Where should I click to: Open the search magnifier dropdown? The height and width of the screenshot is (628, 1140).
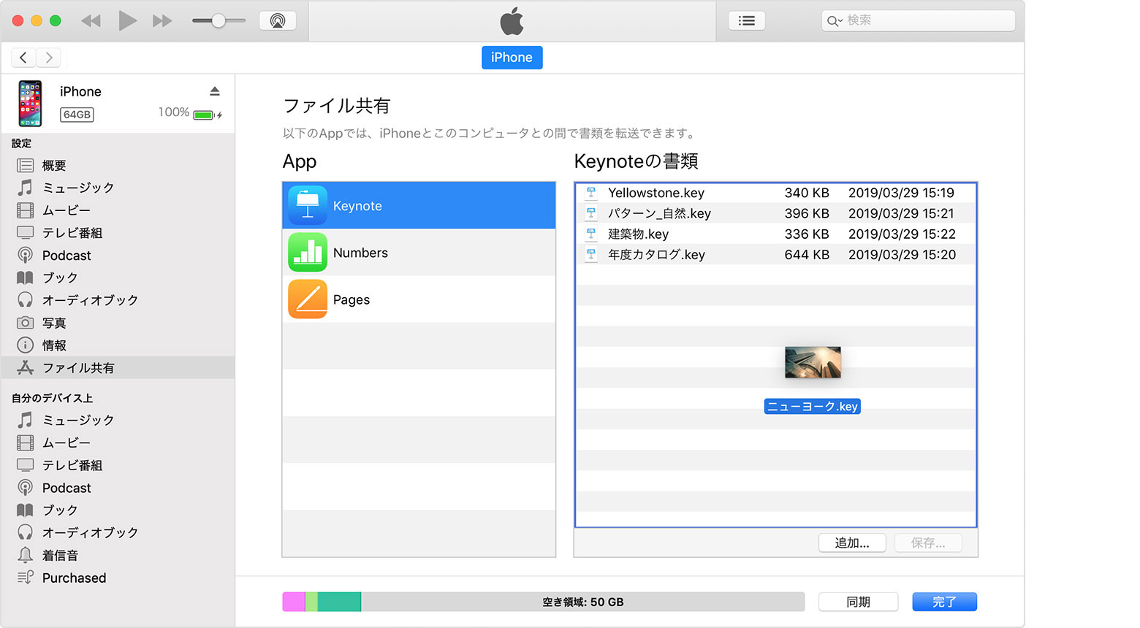[834, 21]
